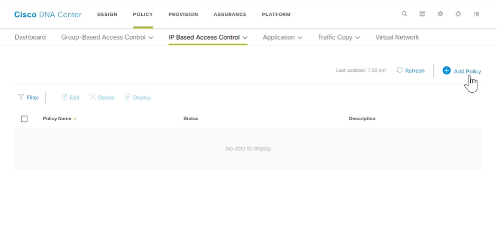
Task: Select the Policy menu
Action: [x=143, y=14]
